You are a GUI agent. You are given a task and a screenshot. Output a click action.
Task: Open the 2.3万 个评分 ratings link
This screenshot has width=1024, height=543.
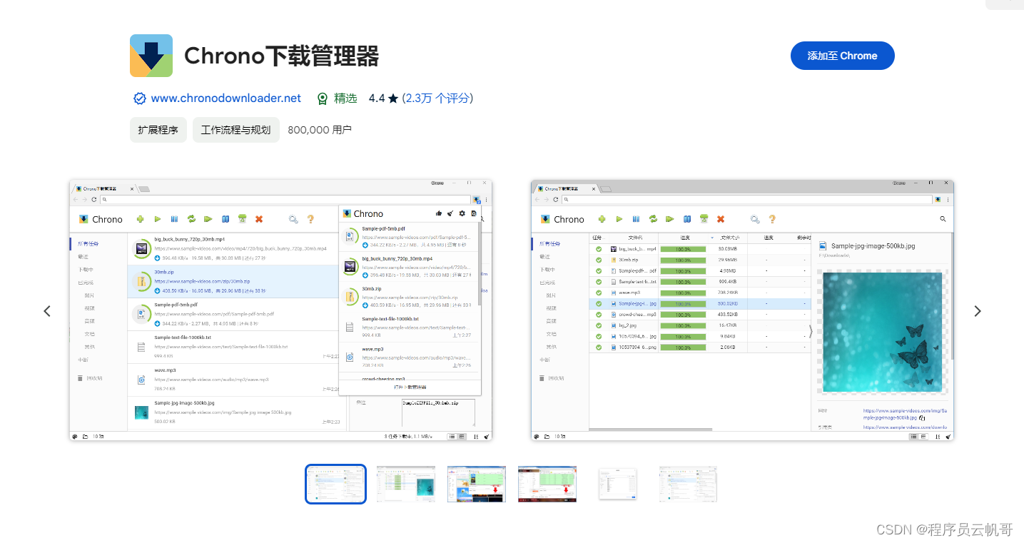[x=437, y=98]
